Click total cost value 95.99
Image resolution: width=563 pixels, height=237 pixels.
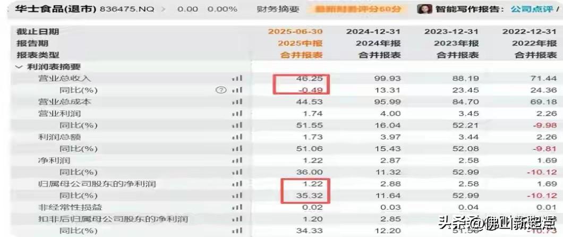pos(388,102)
